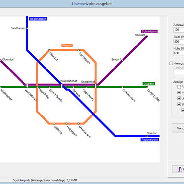Click the rotated Campingplatz station label
The image size is (184, 184).
pyautogui.click(x=153, y=95)
